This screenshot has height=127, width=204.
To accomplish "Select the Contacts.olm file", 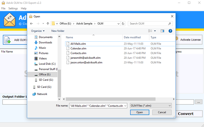I will (78, 53).
